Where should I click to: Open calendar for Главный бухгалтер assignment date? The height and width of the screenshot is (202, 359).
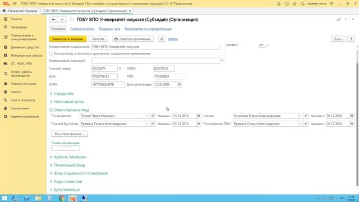pyautogui.click(x=199, y=123)
